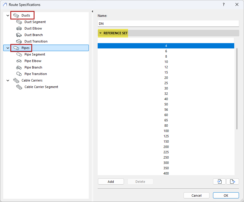Click the Cancel button
Image resolution: width=244 pixels, height=202 pixels.
point(196,196)
